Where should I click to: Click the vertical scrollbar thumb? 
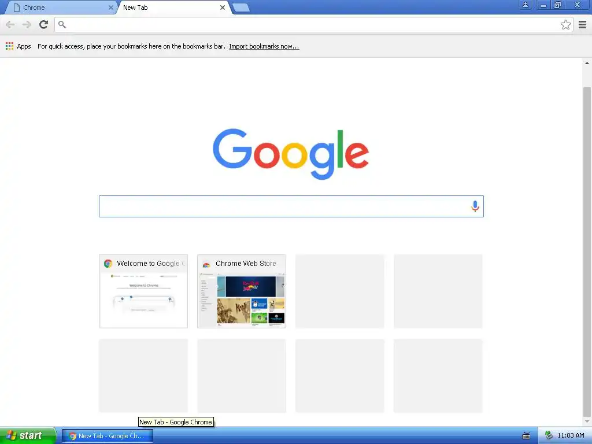click(x=587, y=251)
